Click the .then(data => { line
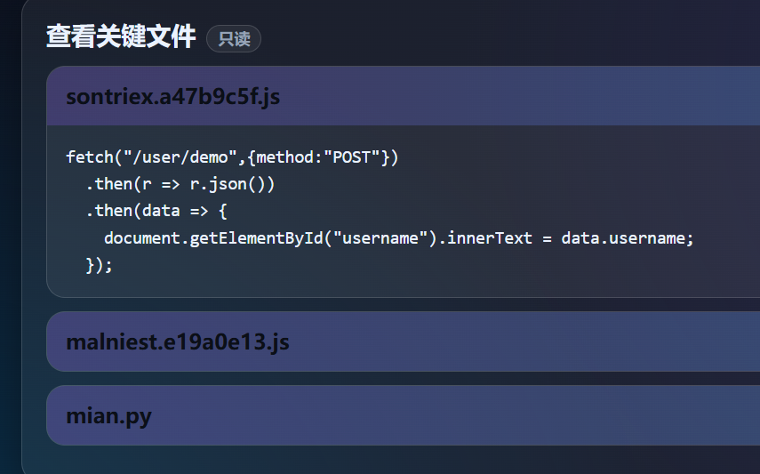The image size is (760, 474). pos(156,212)
